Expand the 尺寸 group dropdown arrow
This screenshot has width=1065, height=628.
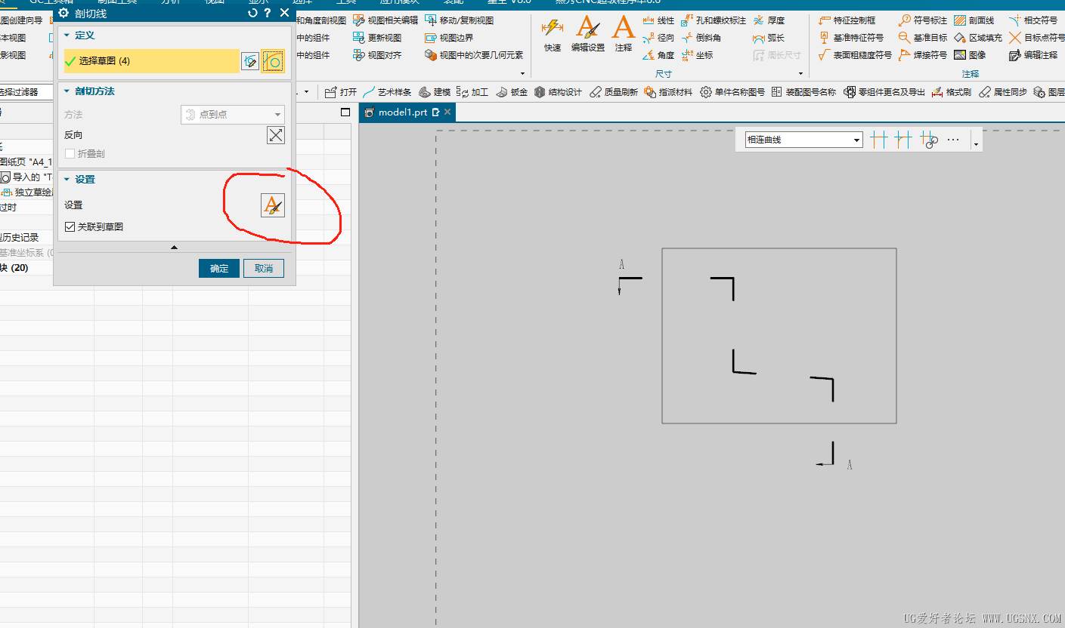pyautogui.click(x=801, y=73)
